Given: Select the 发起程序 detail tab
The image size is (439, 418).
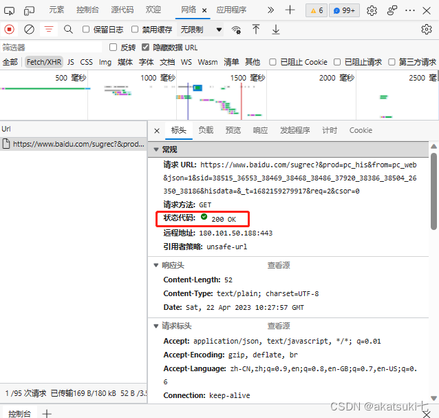Looking at the screenshot, I should point(295,130).
